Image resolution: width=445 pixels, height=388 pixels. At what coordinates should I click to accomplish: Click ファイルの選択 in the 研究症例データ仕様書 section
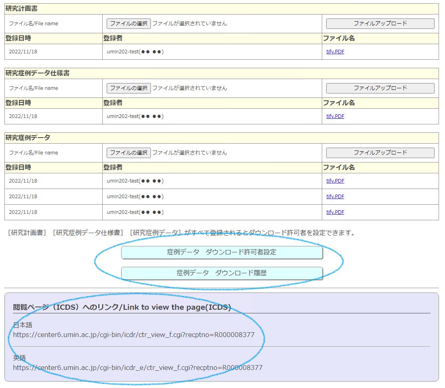pyautogui.click(x=128, y=88)
